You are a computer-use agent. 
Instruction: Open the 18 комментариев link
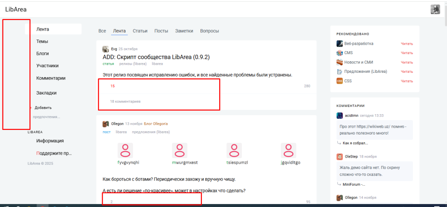[x=125, y=101]
